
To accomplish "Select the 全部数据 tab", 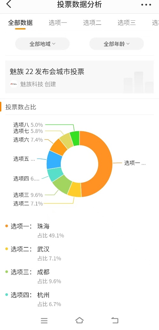I will click(20, 23).
